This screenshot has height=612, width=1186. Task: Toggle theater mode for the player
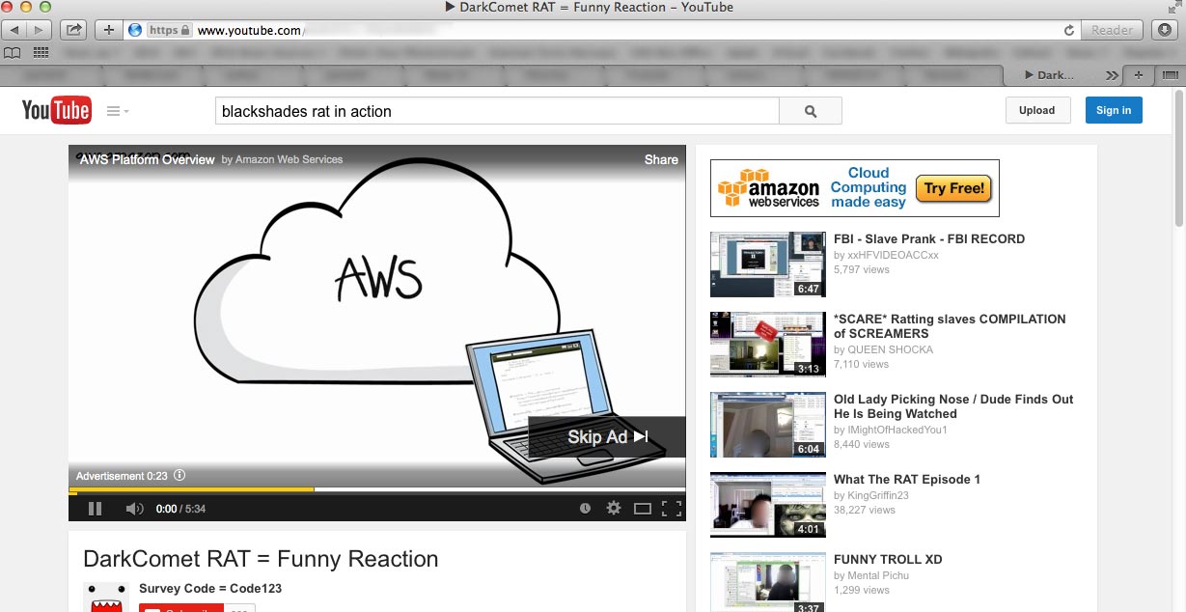tap(642, 509)
